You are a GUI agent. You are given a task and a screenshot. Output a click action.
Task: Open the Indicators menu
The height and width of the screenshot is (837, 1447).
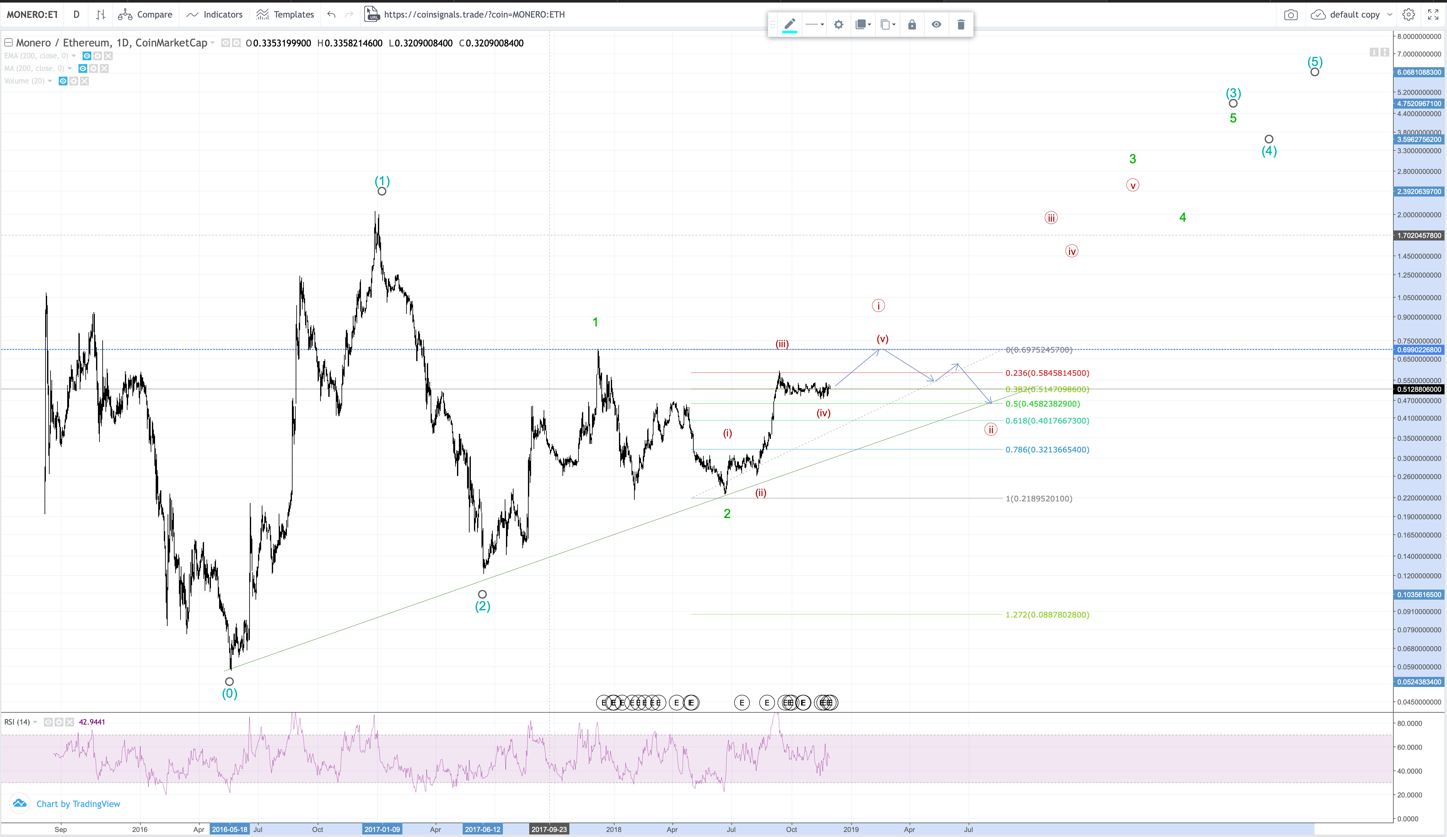(x=215, y=14)
